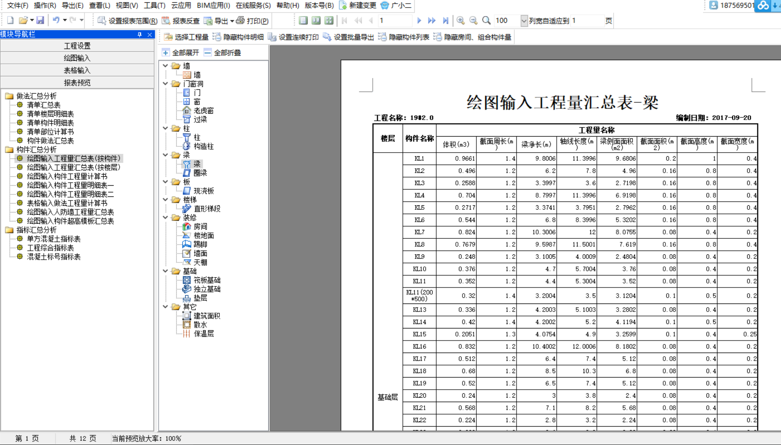Click the undo arrow icon
This screenshot has width=781, height=445.
pyautogui.click(x=56, y=21)
